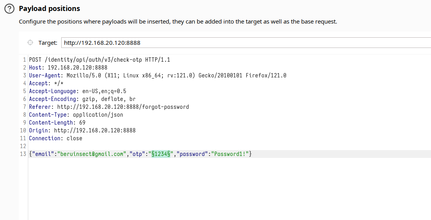Click the User-Agent header line
The width and height of the screenshot is (431, 220).
(157, 75)
